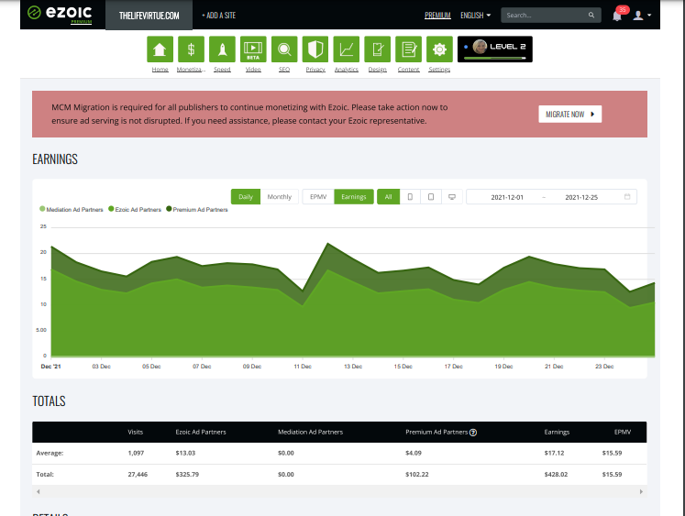Click Add a Site

coord(218,16)
